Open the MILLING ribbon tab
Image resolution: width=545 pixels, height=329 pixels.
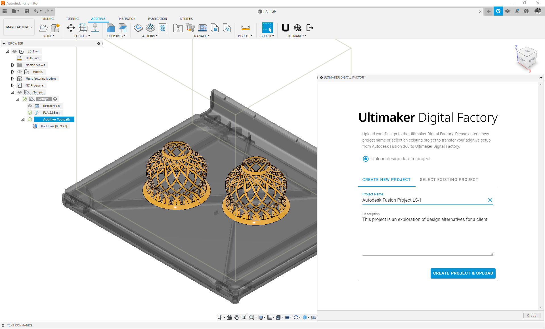pyautogui.click(x=48, y=19)
